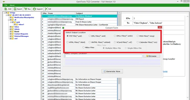The height and width of the screenshot is (100, 190).
Task: Select VCard Files(*.vcf) radio option
Action: tap(115, 42)
